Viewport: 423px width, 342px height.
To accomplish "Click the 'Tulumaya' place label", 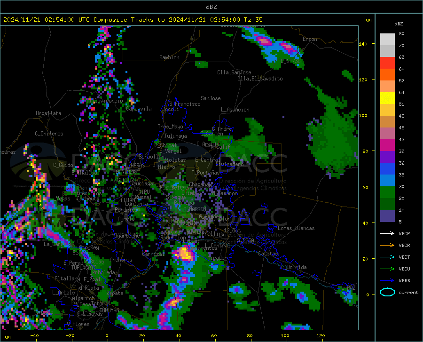I will tap(175, 136).
